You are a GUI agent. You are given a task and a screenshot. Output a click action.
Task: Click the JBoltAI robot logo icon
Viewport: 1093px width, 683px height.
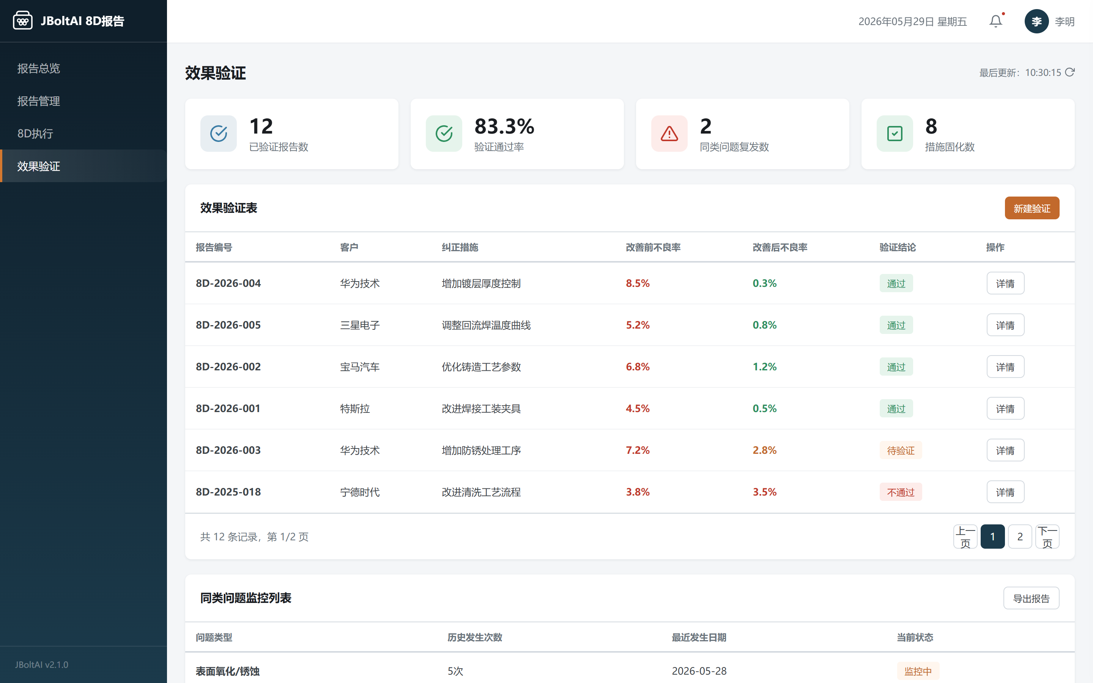click(x=23, y=21)
